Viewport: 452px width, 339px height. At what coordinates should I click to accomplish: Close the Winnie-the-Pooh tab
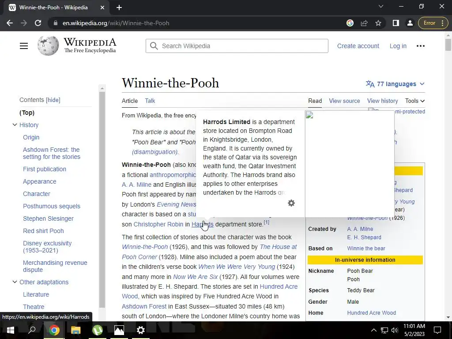point(102,8)
